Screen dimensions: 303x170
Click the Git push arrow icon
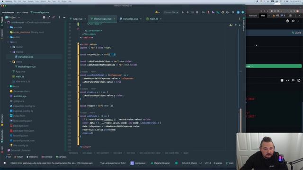218,12
